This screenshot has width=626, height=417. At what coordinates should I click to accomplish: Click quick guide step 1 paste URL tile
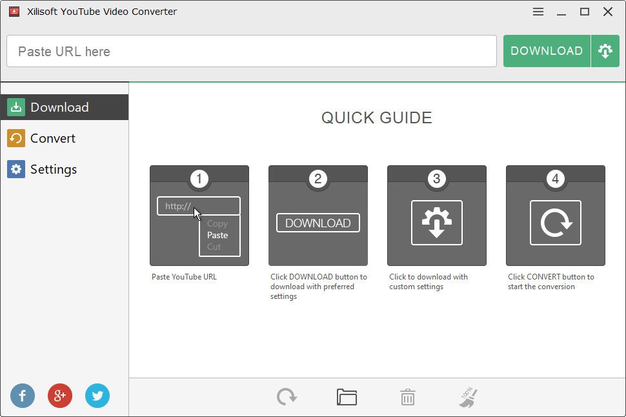[x=199, y=216]
